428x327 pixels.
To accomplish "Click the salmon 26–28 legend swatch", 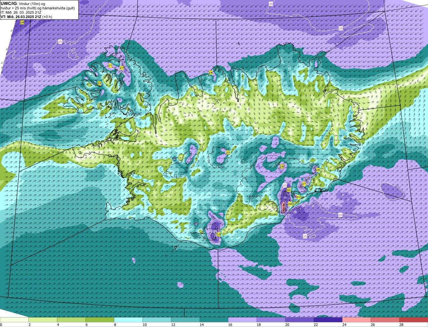I will (385, 320).
